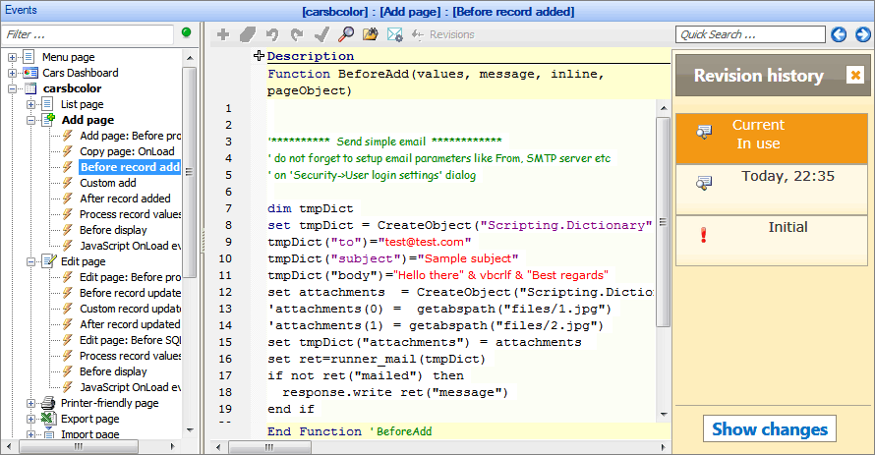Click code editor horizontal scrollbar thumb

click(x=269, y=447)
